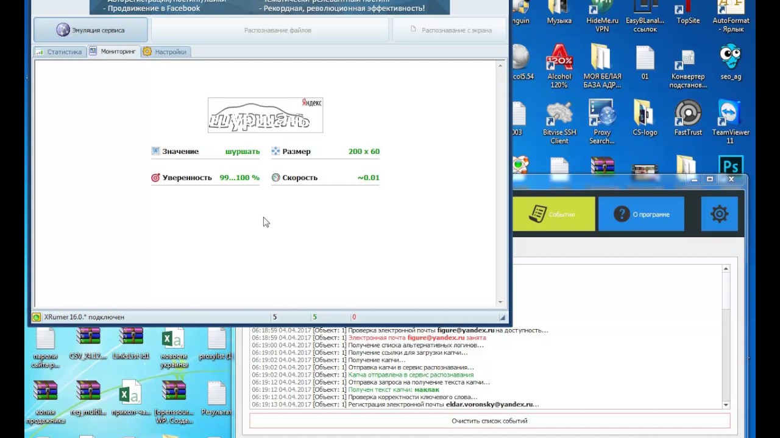This screenshot has width=780, height=438.
Task: Click log line Капча отправлена в сервис распознавания
Action: point(363,375)
